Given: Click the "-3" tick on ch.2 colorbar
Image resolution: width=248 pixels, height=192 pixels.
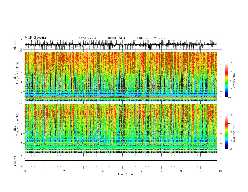Looking at the screenshot, I should pyautogui.click(x=231, y=115).
